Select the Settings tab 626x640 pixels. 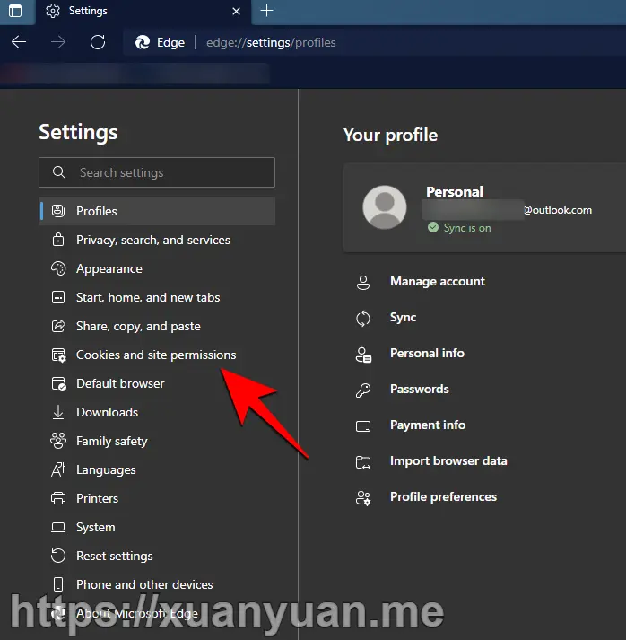[143, 12]
